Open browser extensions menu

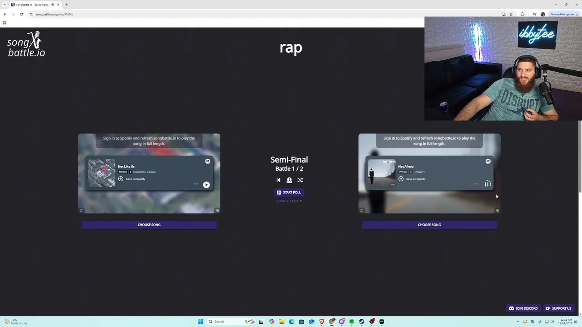[522, 14]
